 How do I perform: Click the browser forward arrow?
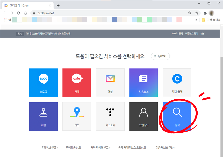coord(12,13)
